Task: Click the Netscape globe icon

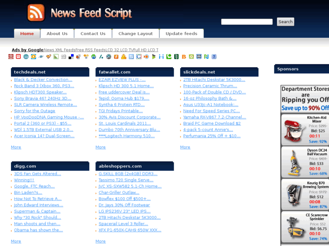Action: click(109, 56)
